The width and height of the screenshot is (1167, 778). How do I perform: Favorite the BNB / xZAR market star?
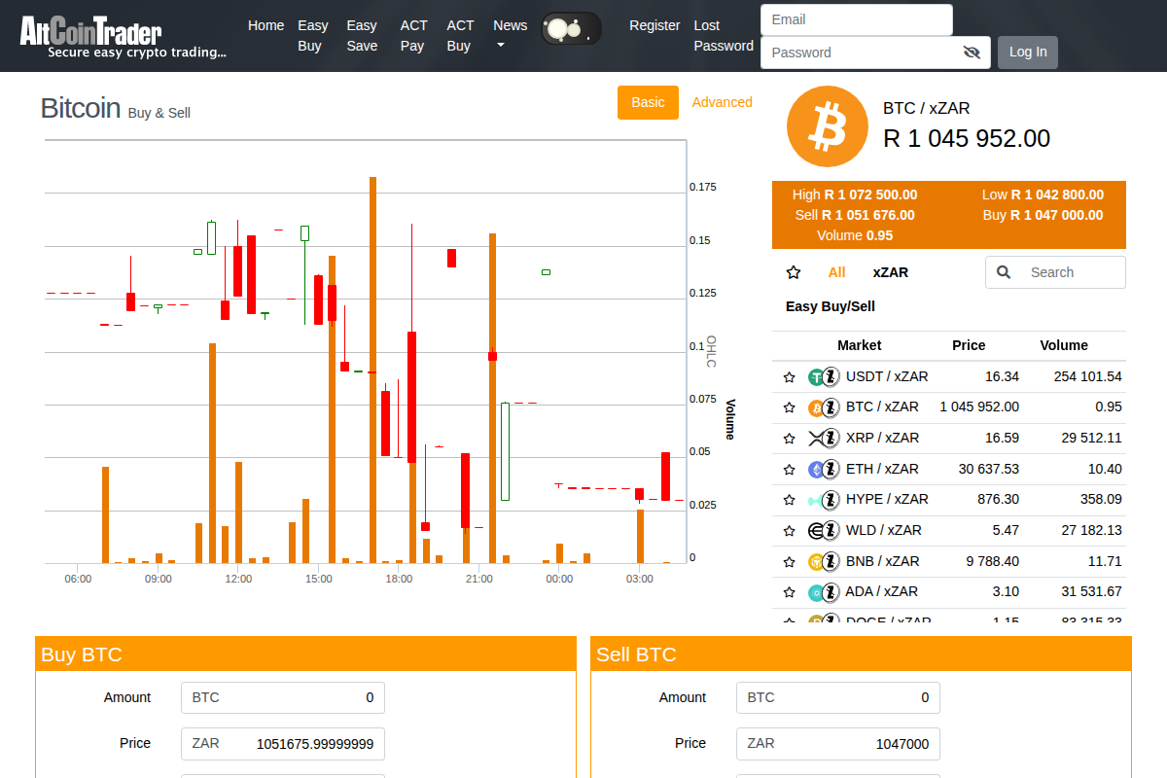pyautogui.click(x=790, y=562)
